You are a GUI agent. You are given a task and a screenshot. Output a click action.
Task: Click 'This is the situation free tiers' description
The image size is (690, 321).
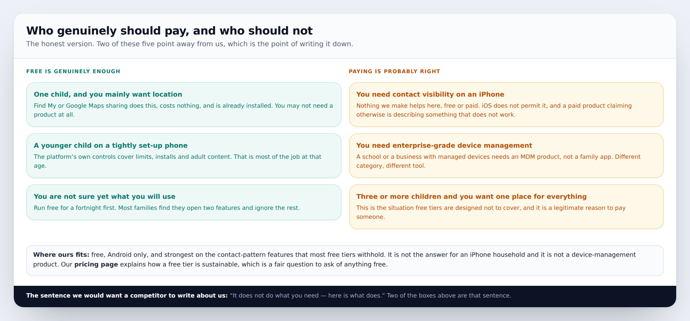click(491, 212)
